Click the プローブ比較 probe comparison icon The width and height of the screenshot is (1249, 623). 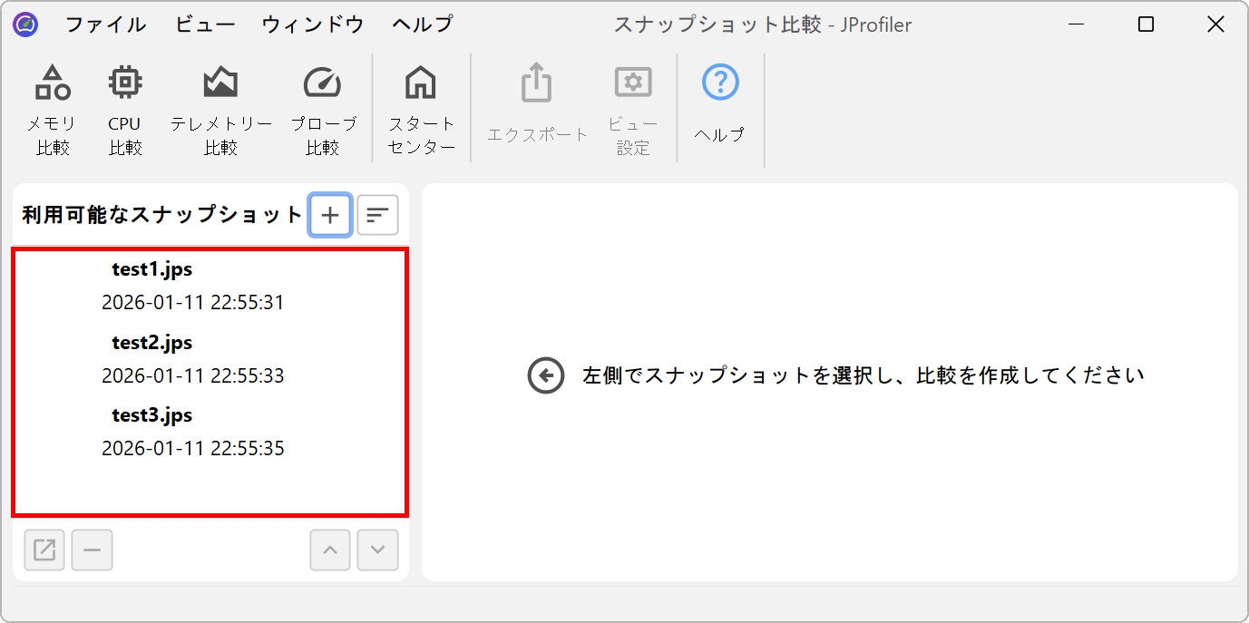(323, 110)
